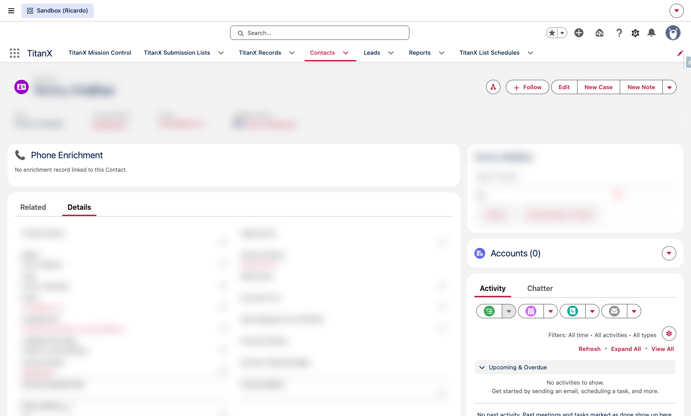Viewport: 691px width, 416px height.
Task: Select the Details tab
Action: click(x=79, y=207)
